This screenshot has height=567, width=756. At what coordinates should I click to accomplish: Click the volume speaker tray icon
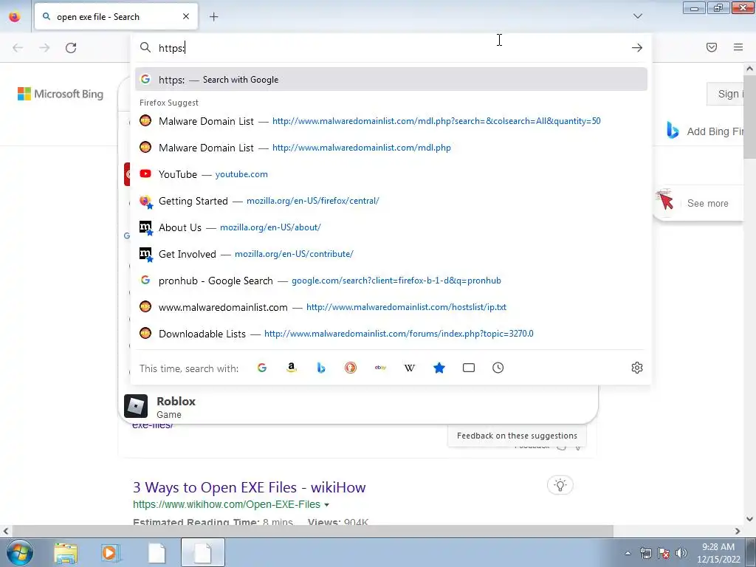pos(681,553)
